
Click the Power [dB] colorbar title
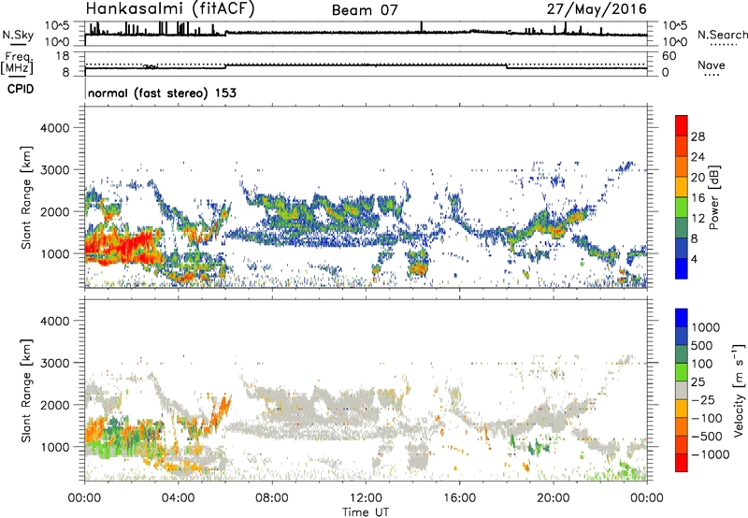[713, 197]
